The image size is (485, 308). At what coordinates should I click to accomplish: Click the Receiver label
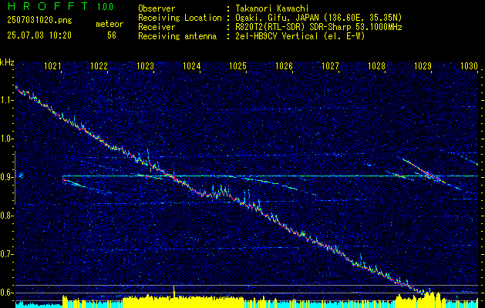(x=157, y=27)
